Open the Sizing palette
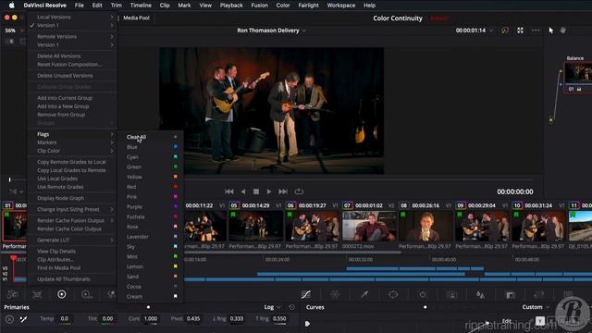Viewport: 592px width, 333px height. coord(538,294)
